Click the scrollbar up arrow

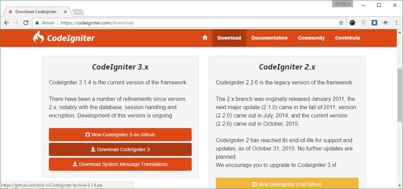tap(400, 32)
